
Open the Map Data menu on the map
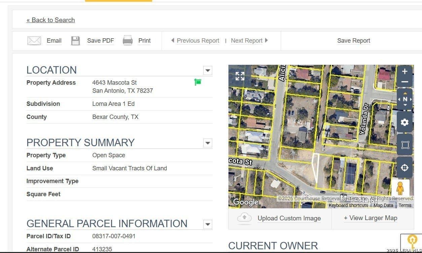(383, 205)
